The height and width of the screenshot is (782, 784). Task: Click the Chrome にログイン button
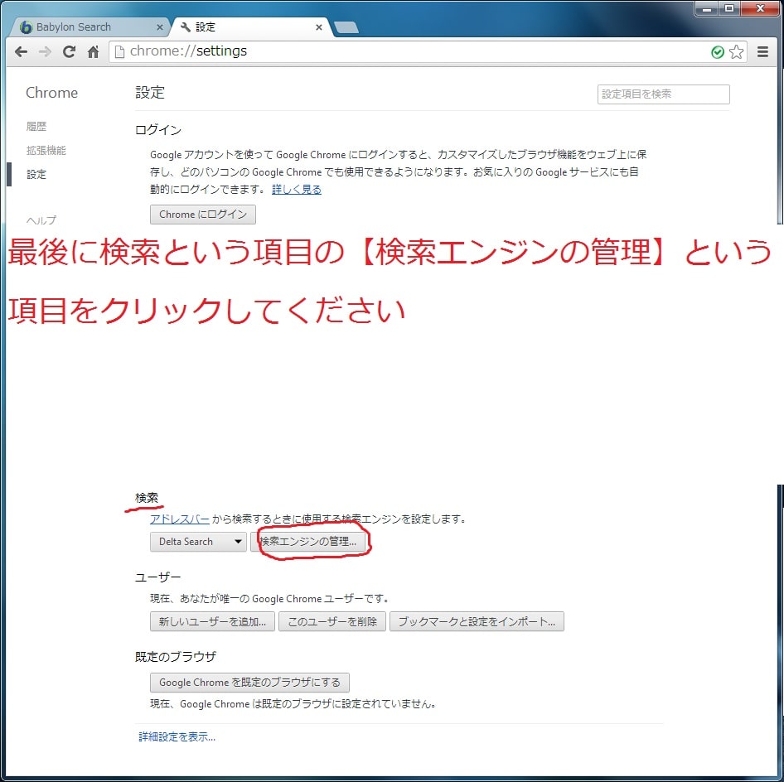203,215
